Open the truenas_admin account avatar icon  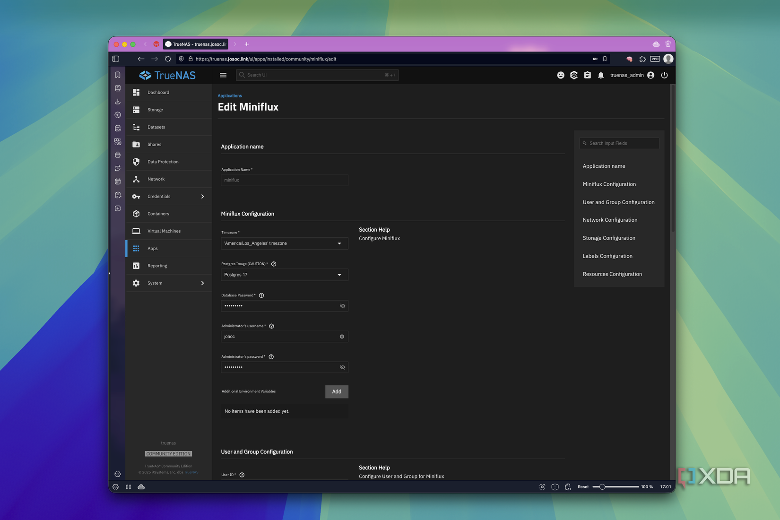pyautogui.click(x=650, y=75)
